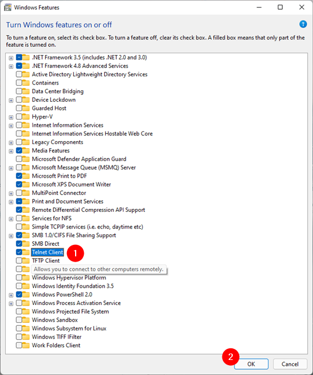Toggle the Windows Hypervisor Platform checkbox
This screenshot has width=313, height=375.
point(19,277)
